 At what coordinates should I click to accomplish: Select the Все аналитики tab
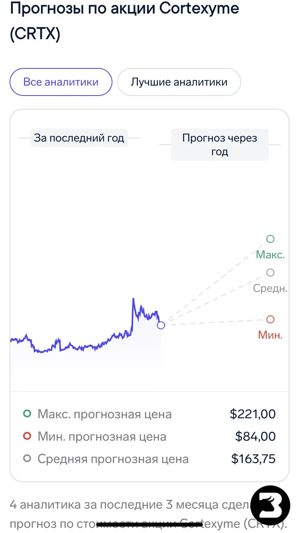61,82
